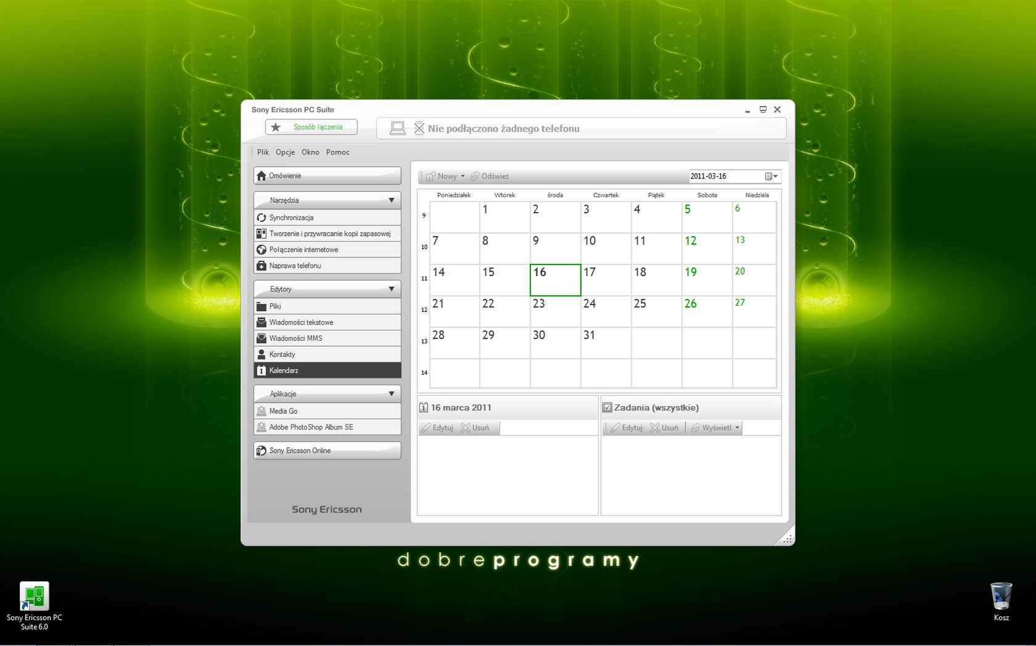
Task: Open the Opcje menu
Action: [286, 152]
